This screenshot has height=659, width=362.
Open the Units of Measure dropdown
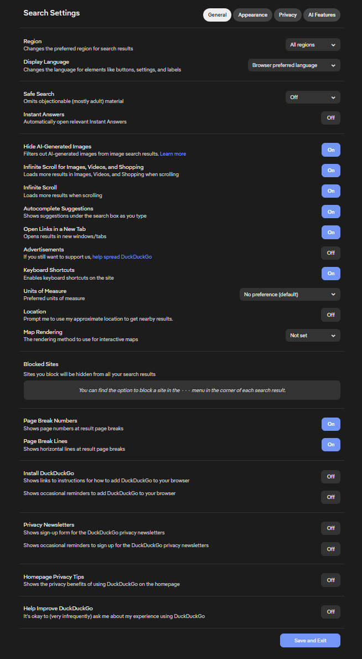[290, 295]
